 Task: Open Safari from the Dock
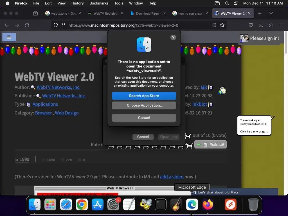click(66, 204)
